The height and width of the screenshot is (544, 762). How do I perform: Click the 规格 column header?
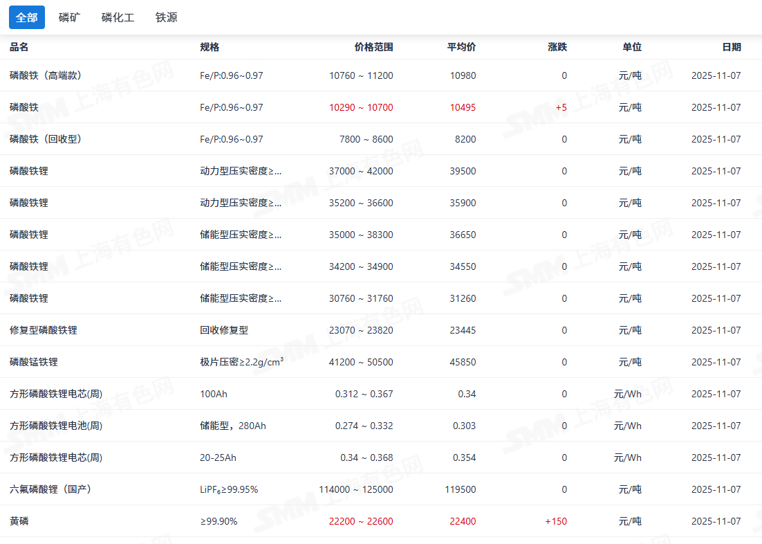click(x=210, y=47)
